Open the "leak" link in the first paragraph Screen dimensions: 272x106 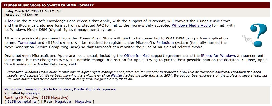click(x=12, y=21)
